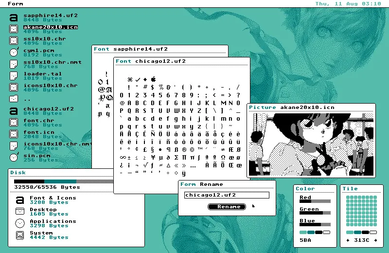
Task: Click the command key glyph in chicago12
Action: (130, 79)
